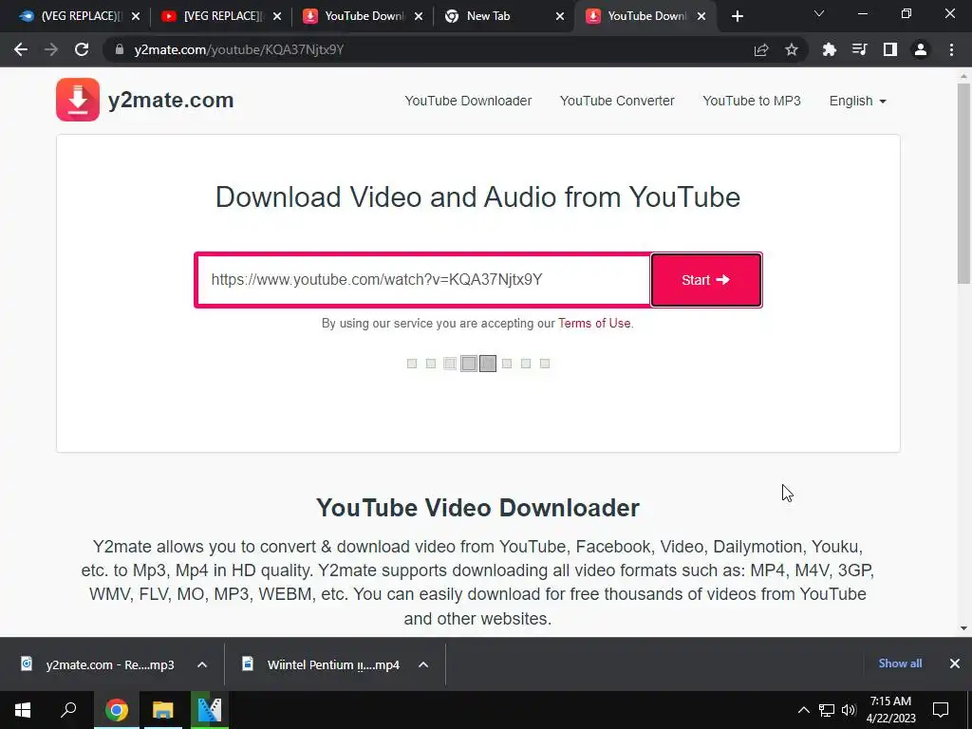Reload the y2mate page
Image resolution: width=972 pixels, height=729 pixels.
coord(82,49)
